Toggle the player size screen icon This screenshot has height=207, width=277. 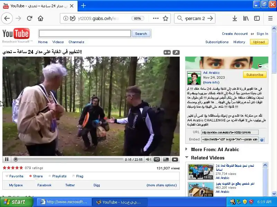pyautogui.click(x=166, y=159)
